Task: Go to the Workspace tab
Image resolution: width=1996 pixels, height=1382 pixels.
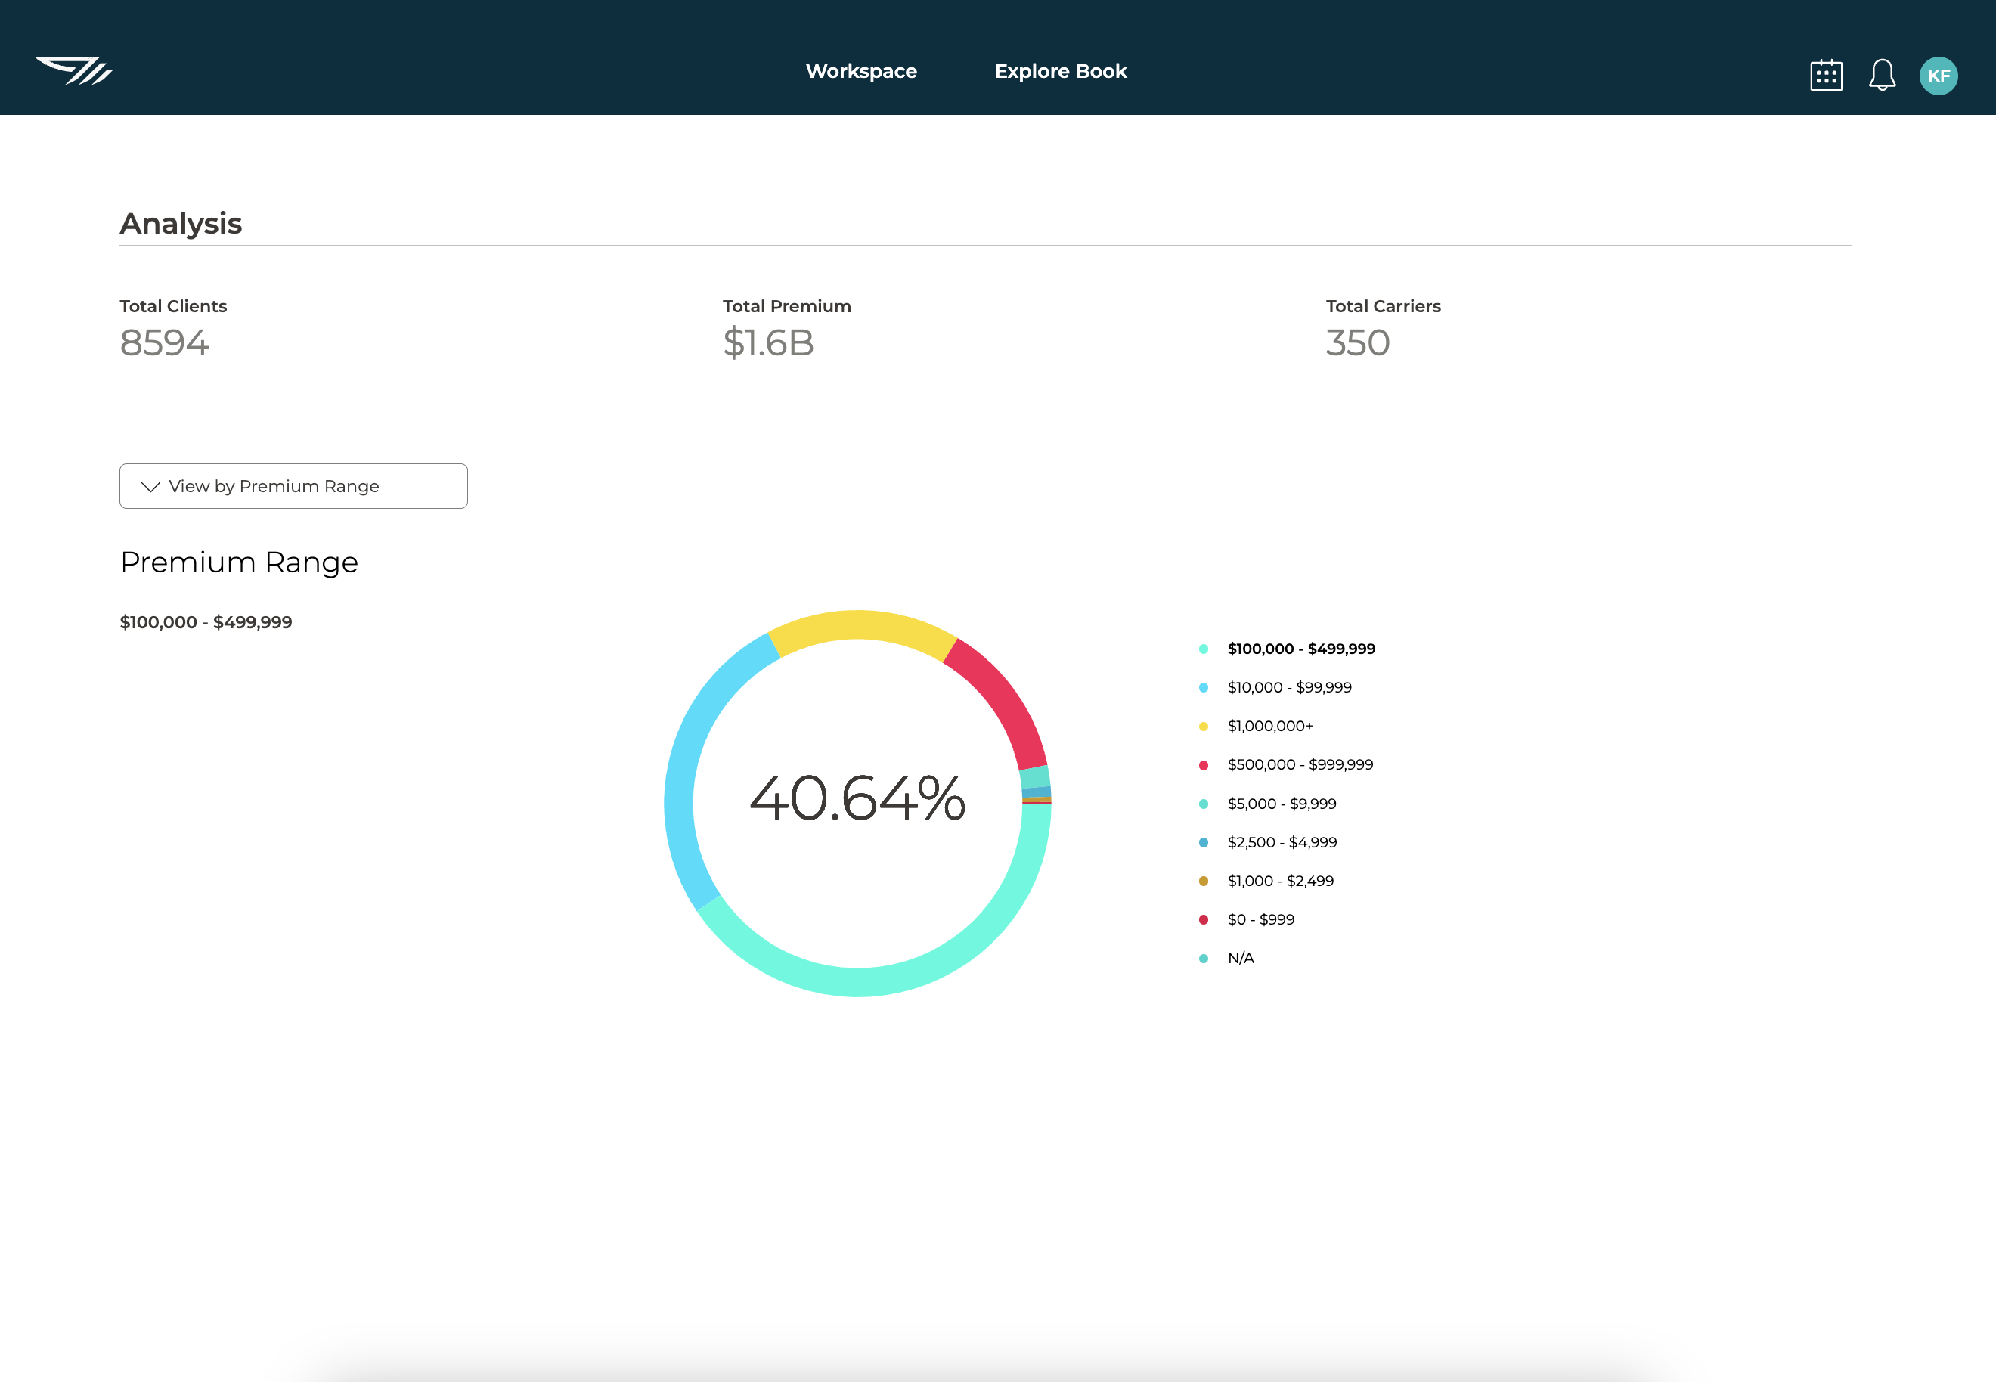Action: coord(860,71)
